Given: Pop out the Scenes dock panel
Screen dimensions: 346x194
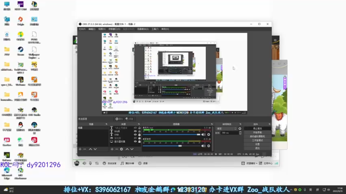Looking at the screenshot, I should tap(106, 124).
